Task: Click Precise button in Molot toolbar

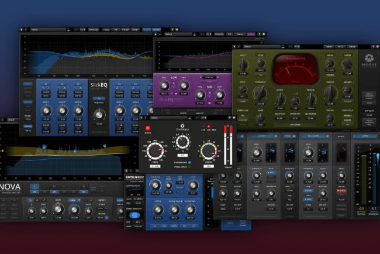Action: coord(352,46)
